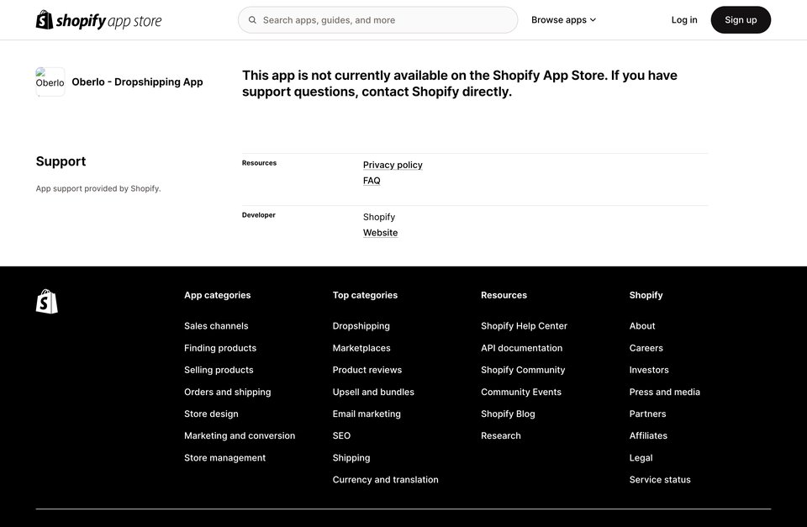Click the search magnifier icon

tap(252, 20)
